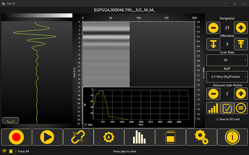Screen dimensions: 249x155
Task: Click the green waveform trace panel
Action: tap(37, 72)
